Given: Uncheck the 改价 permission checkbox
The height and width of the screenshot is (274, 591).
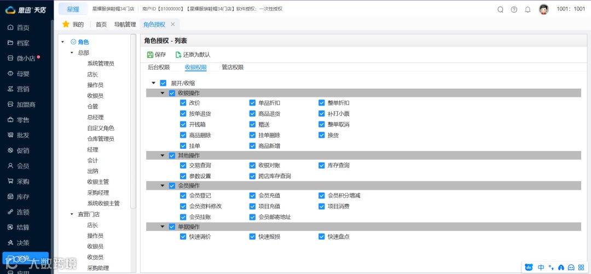Looking at the screenshot, I should pyautogui.click(x=183, y=103).
